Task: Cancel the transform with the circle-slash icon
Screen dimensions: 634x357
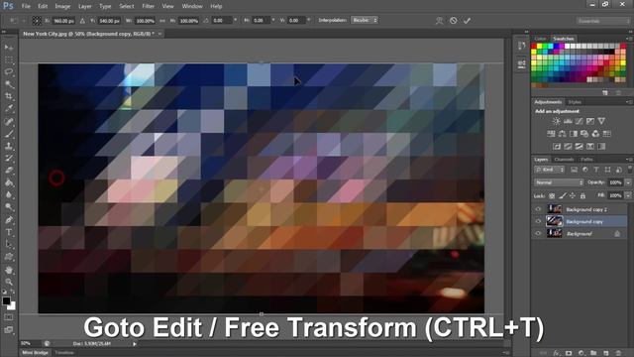Action: 454,20
